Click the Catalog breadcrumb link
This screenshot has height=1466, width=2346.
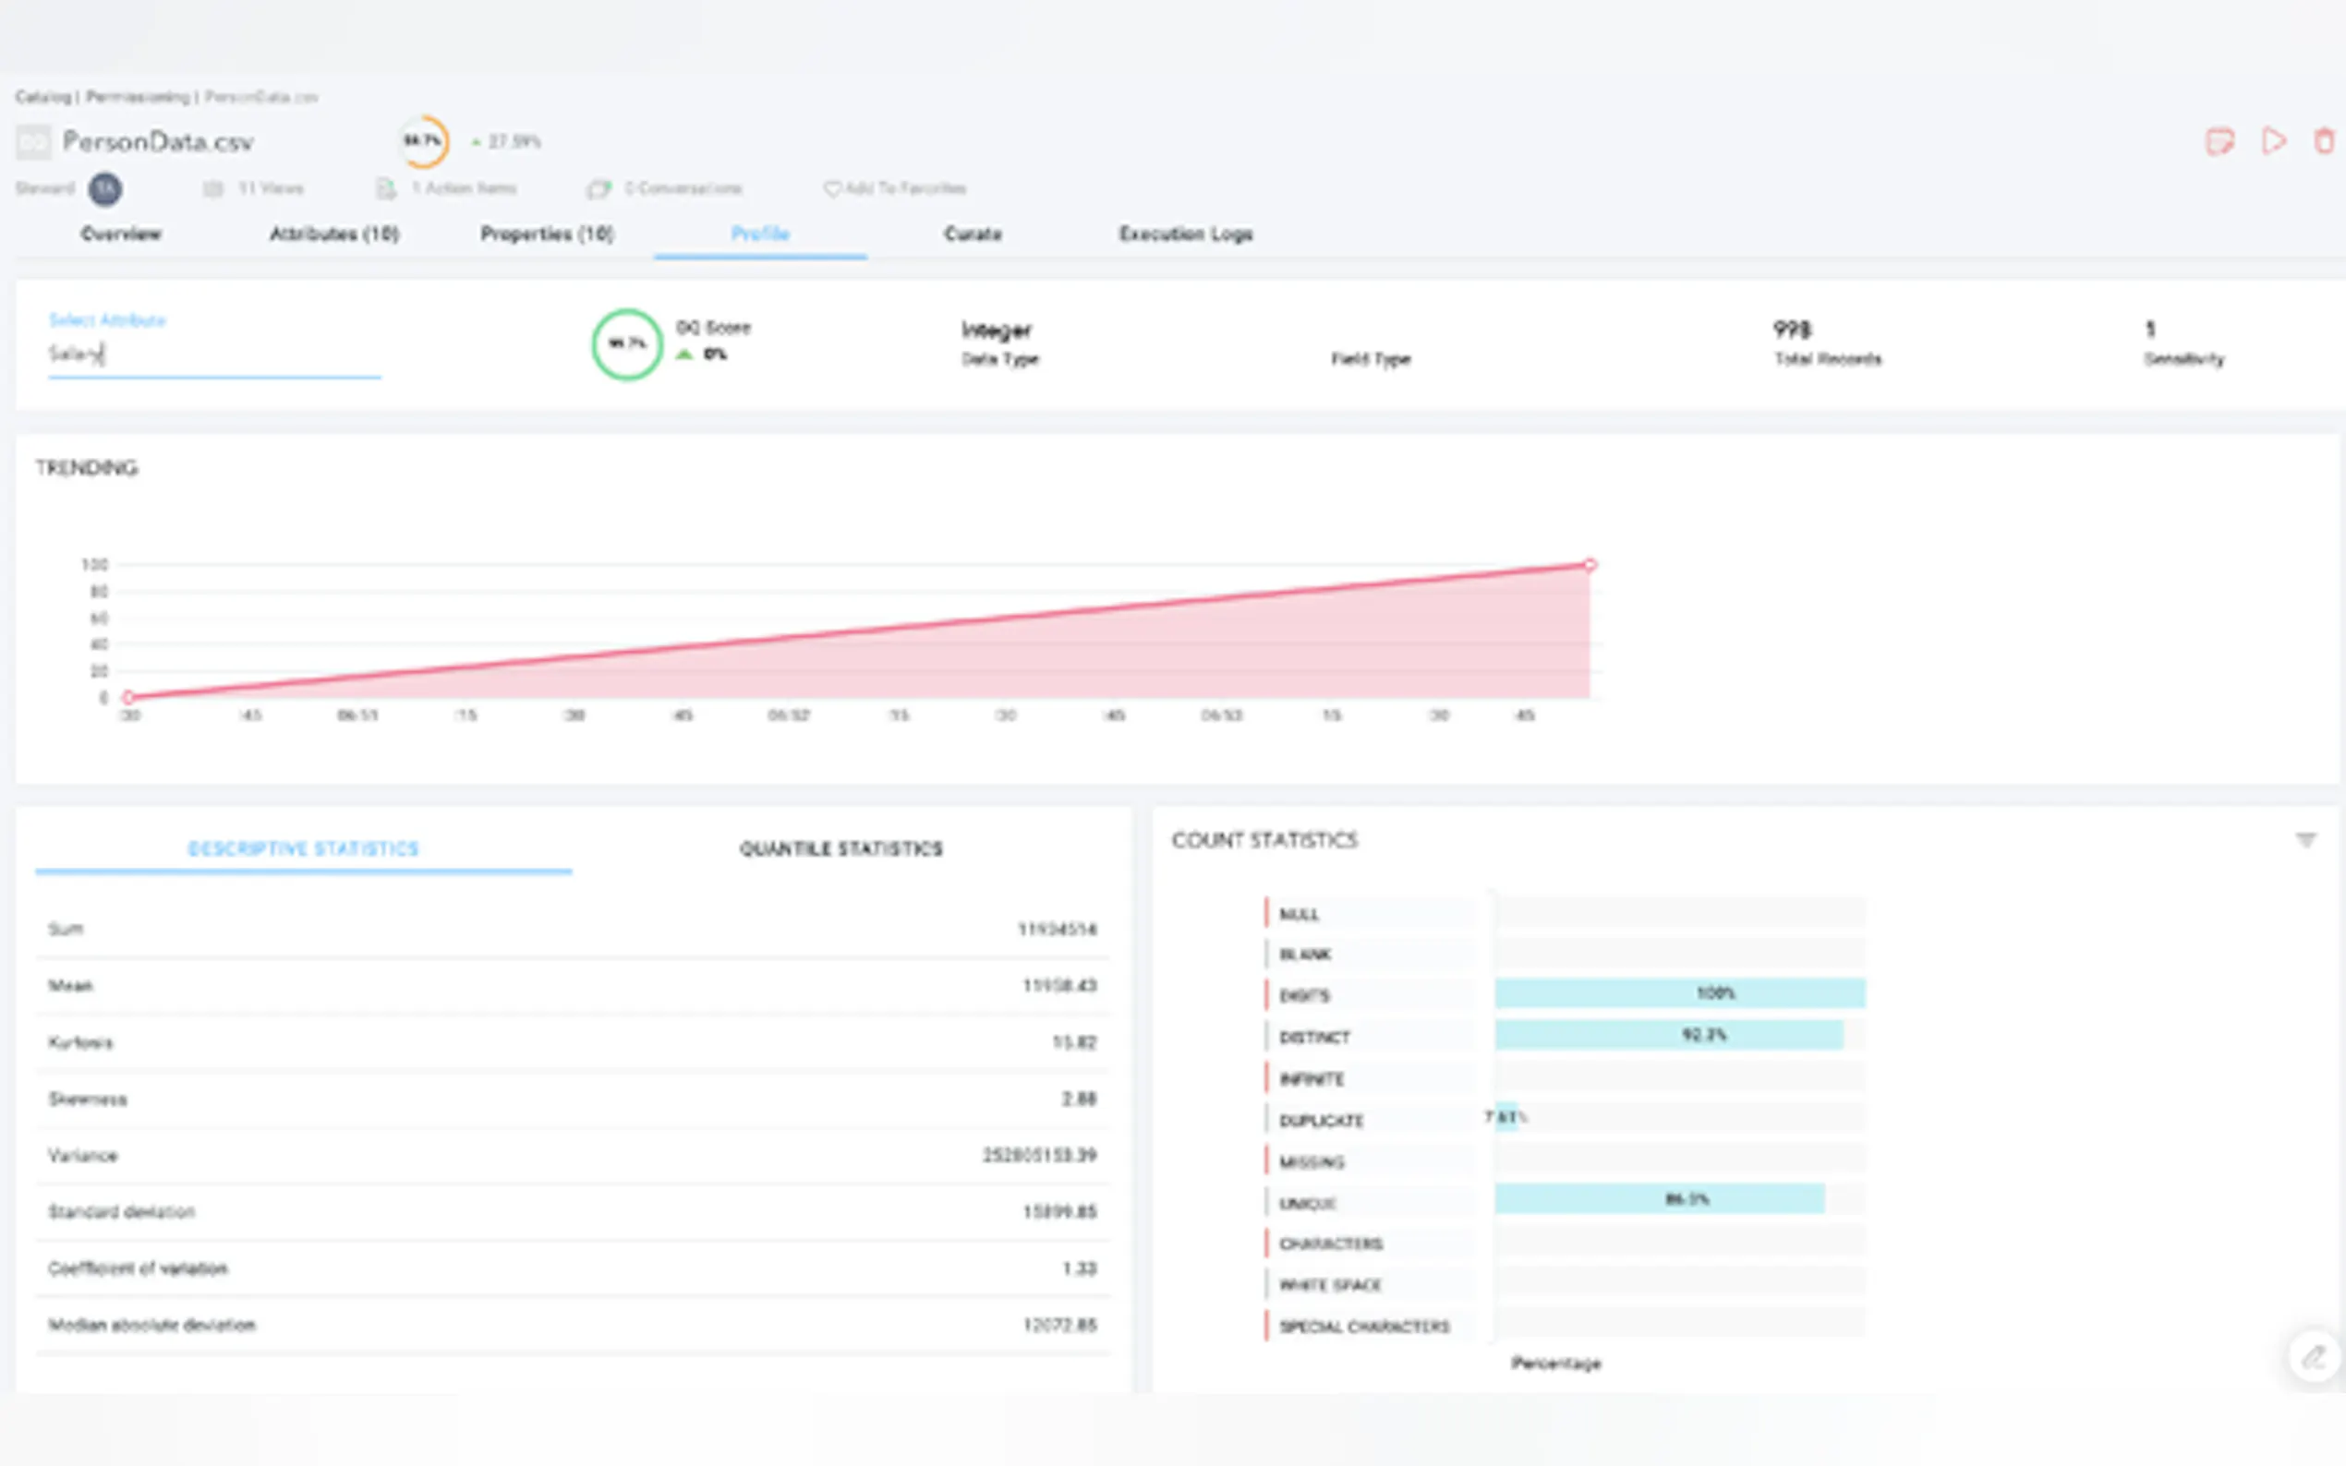[42, 97]
